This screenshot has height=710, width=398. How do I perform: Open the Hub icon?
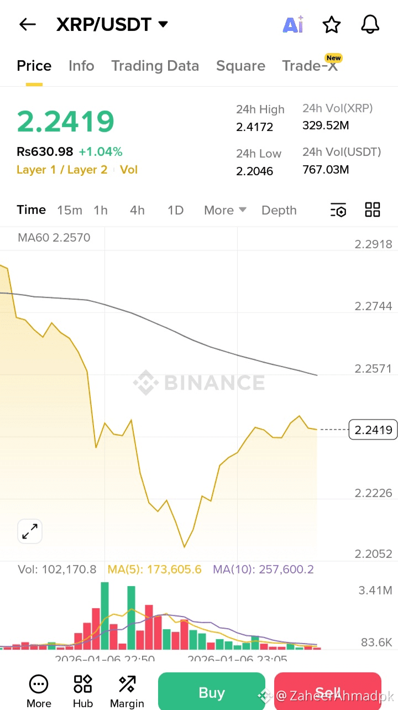click(83, 691)
